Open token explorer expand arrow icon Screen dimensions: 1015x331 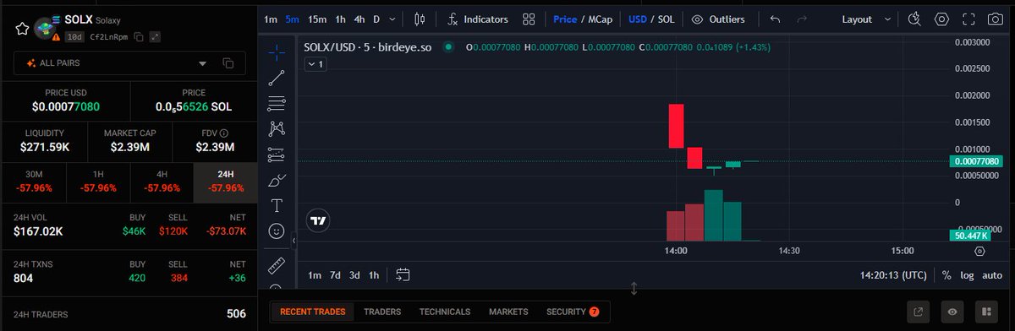(x=156, y=36)
